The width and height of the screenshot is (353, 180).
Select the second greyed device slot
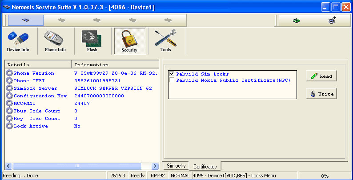[61, 20]
